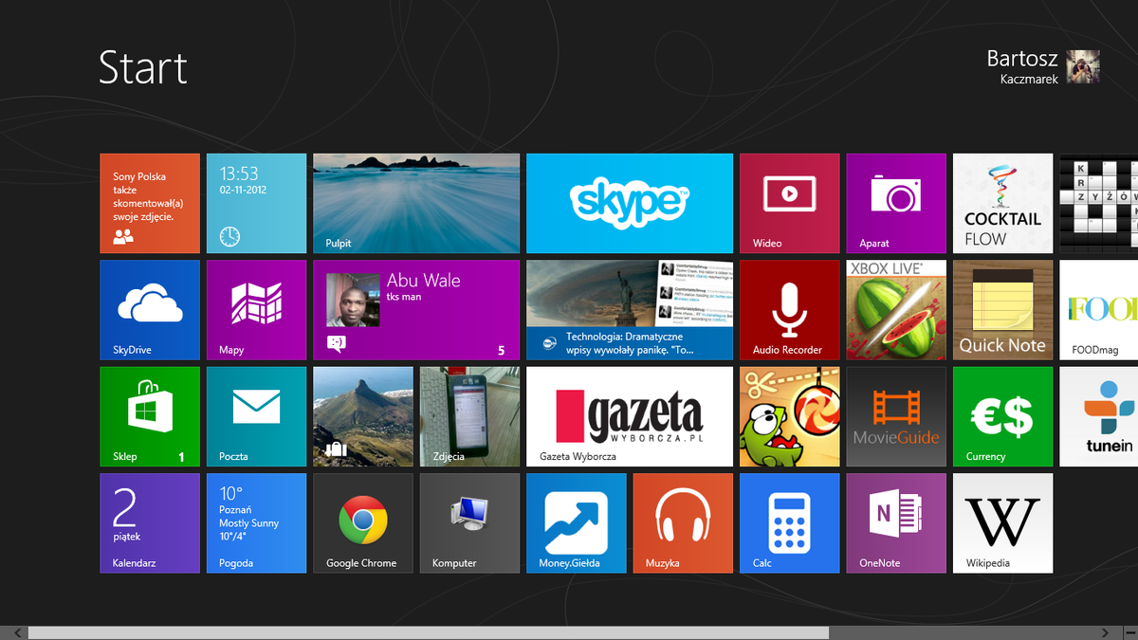Launch OneNote
Viewport: 1138px width, 640px height.
895,522
